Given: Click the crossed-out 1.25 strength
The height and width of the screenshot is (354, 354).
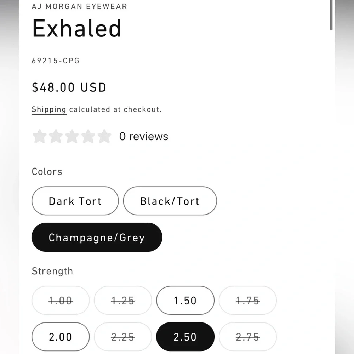Looking at the screenshot, I should pos(123,301).
